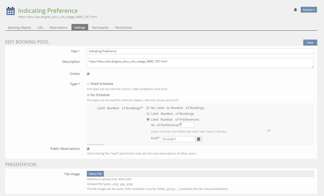Screen dimensions: 324x196
Task: Click the Title input field
Action: 200,51
